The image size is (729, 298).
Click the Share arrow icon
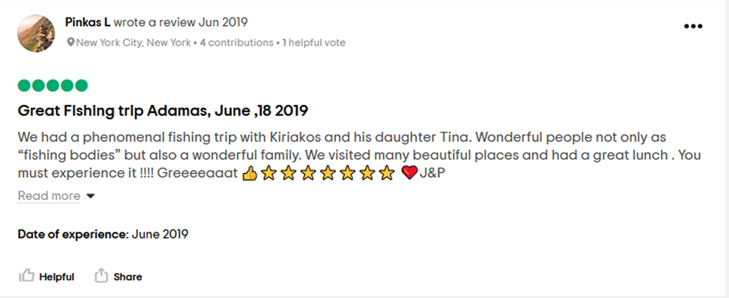click(101, 276)
